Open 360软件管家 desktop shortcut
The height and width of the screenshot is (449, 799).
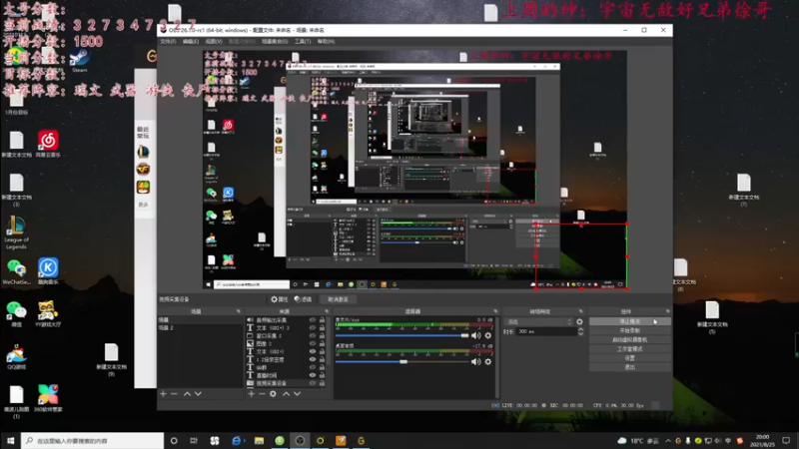(48, 398)
